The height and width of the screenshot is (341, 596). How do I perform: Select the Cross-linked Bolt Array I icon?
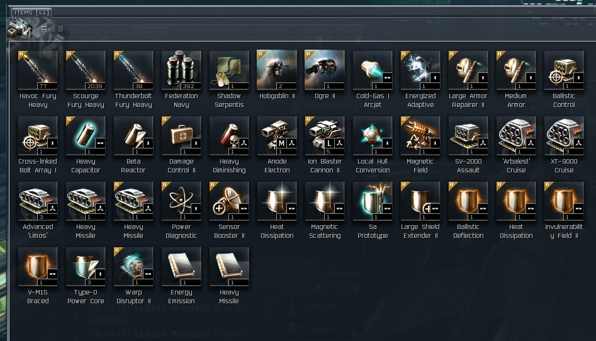click(38, 136)
